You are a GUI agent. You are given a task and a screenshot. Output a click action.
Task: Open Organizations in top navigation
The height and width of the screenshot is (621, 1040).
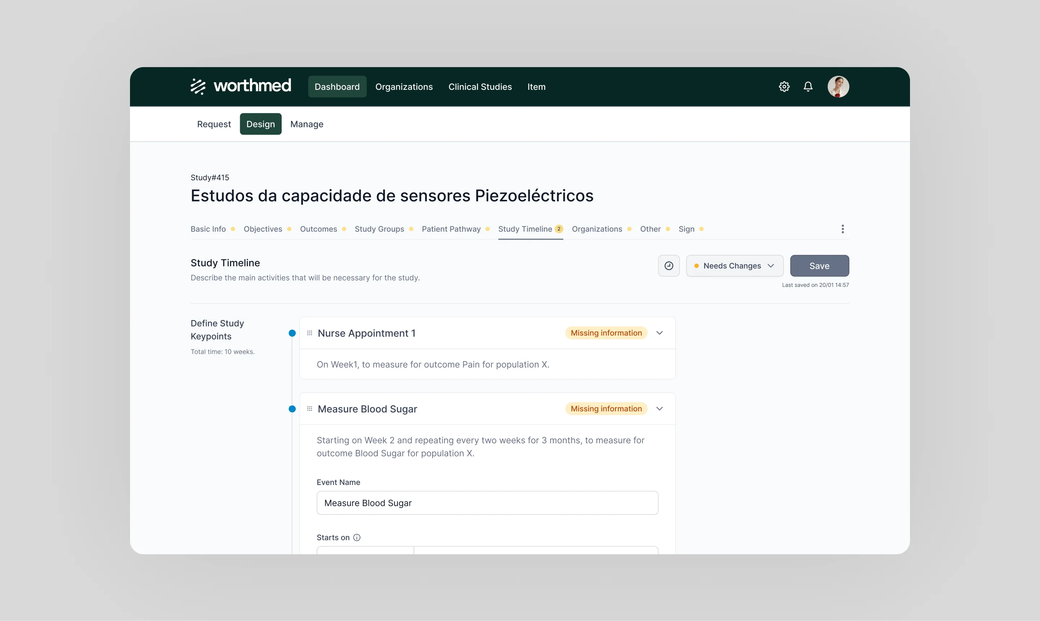click(404, 87)
